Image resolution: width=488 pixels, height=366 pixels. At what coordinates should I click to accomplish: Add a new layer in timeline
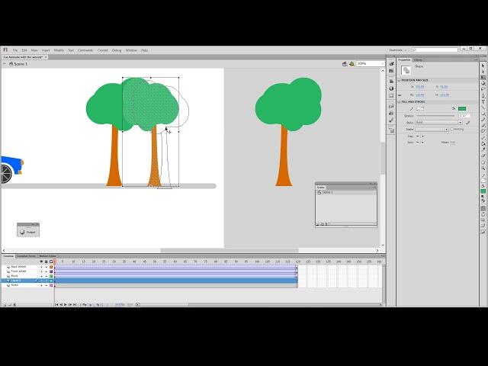pos(5,305)
